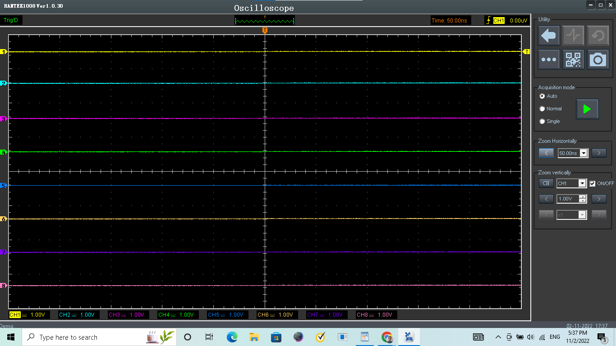Select the Single acquisition mode
This screenshot has height=346, width=616.
542,121
